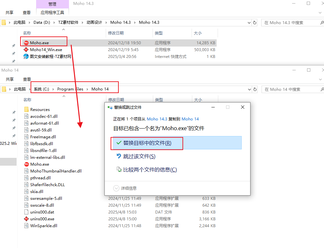324x248 pixels.
Task: Click search field 在 Moho 14.3 中搜索
Action: [x=290, y=23]
